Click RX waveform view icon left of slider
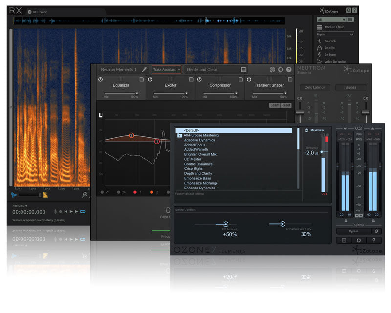This screenshot has width=391, height=313. [14, 195]
